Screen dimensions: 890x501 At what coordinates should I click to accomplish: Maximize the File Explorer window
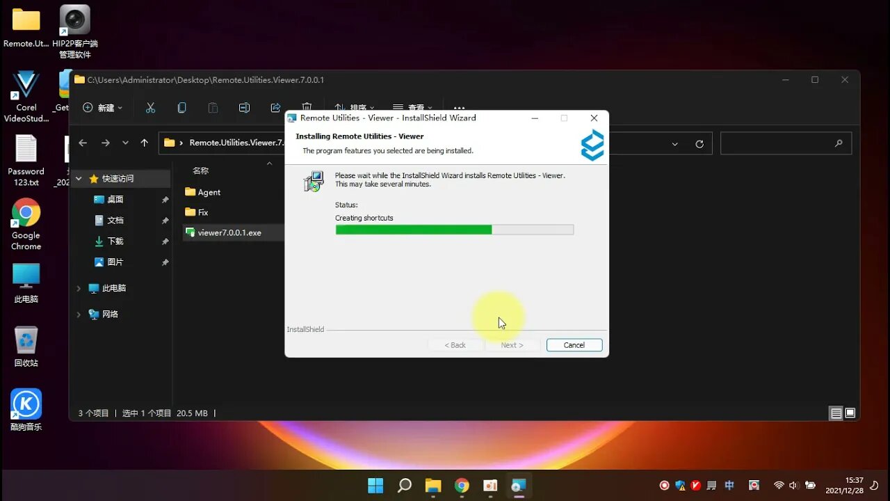[x=815, y=80]
